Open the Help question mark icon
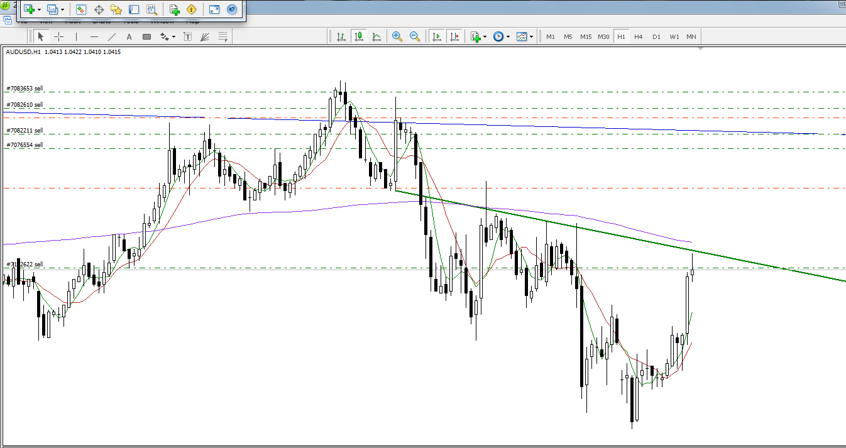This screenshot has width=846, height=448. pos(232,9)
